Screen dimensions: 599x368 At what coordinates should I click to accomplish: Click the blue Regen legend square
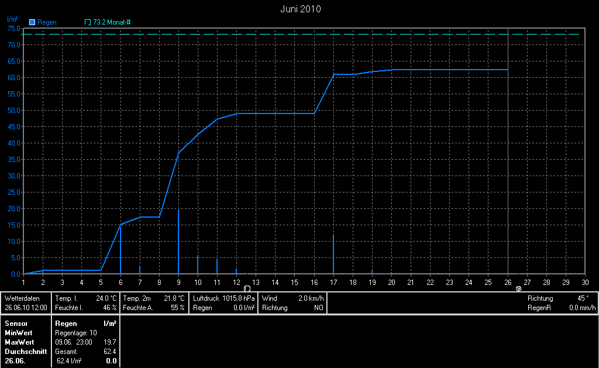click(32, 22)
